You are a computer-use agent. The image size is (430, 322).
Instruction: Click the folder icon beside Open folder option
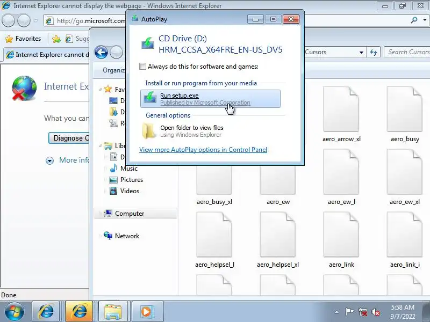(149, 131)
